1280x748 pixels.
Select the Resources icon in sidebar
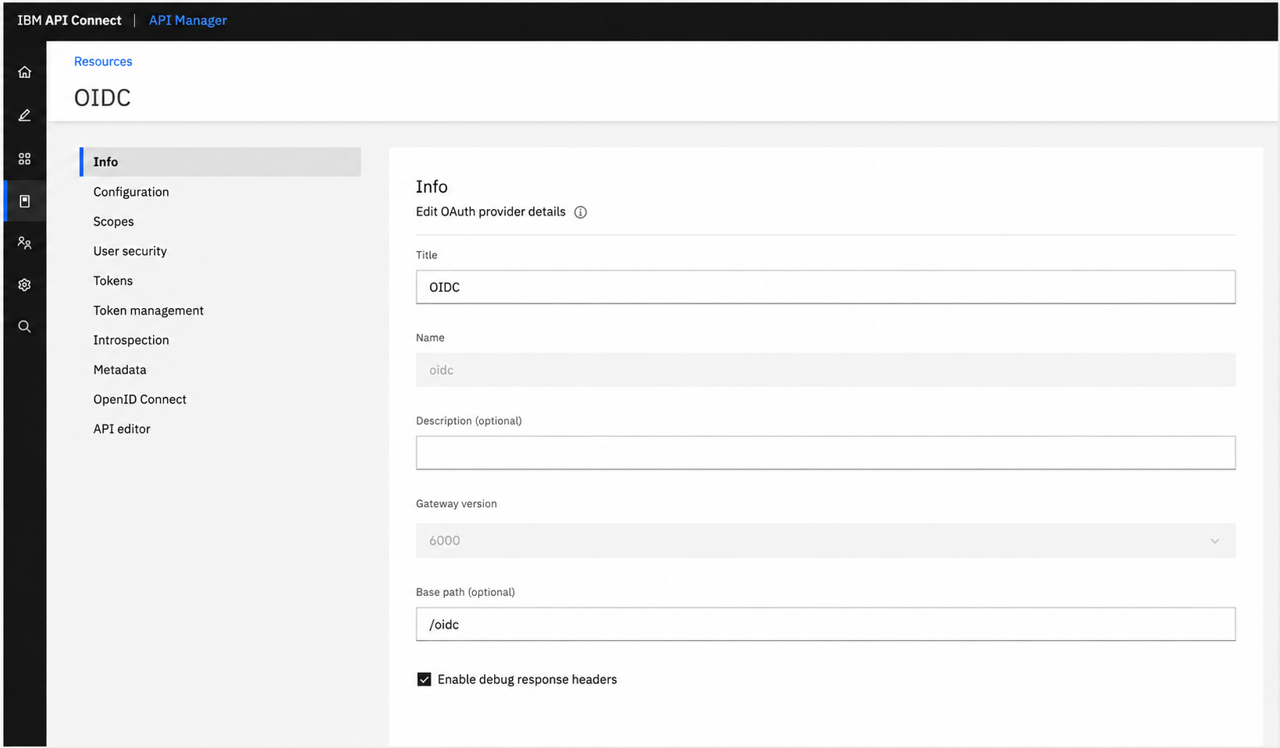(24, 201)
